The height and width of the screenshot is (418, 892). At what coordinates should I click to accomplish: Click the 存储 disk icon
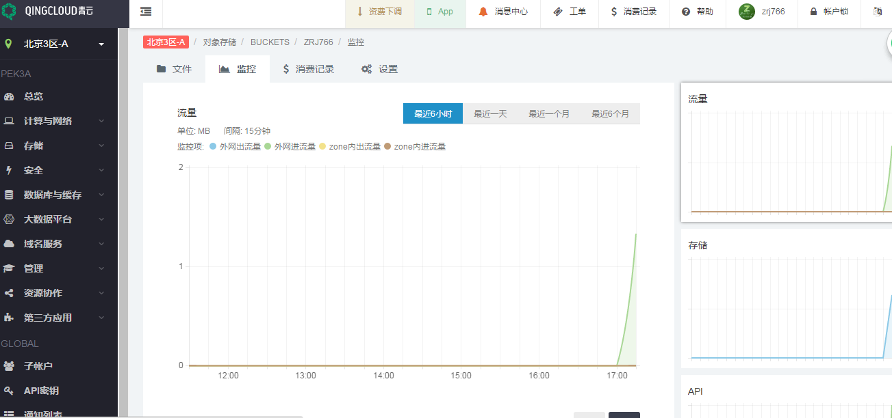[x=9, y=145]
